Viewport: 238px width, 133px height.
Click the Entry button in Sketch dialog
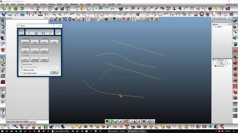click(x=54, y=72)
